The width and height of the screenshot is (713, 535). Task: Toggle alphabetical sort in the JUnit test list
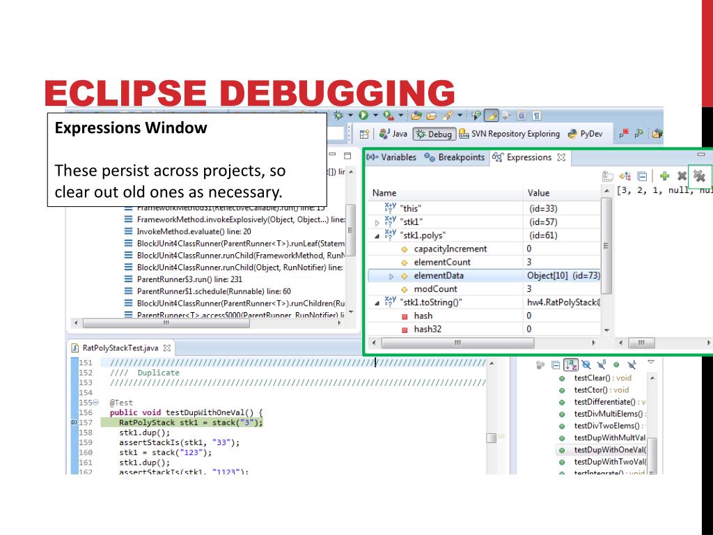click(572, 365)
